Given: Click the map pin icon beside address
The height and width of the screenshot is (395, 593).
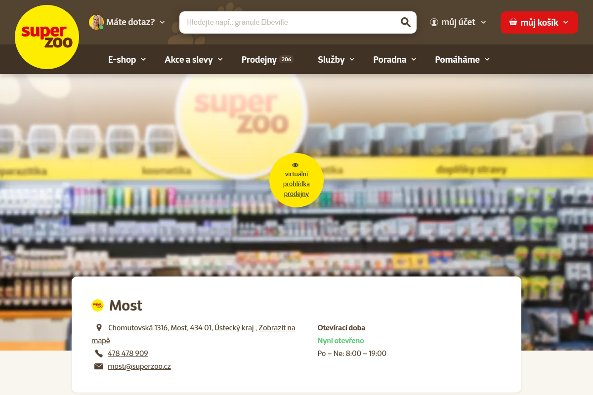Looking at the screenshot, I should click(99, 328).
